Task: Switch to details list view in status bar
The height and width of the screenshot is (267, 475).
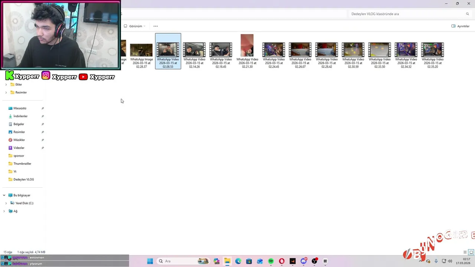Action: coord(465,252)
